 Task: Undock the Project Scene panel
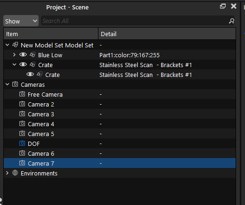tap(223, 6)
